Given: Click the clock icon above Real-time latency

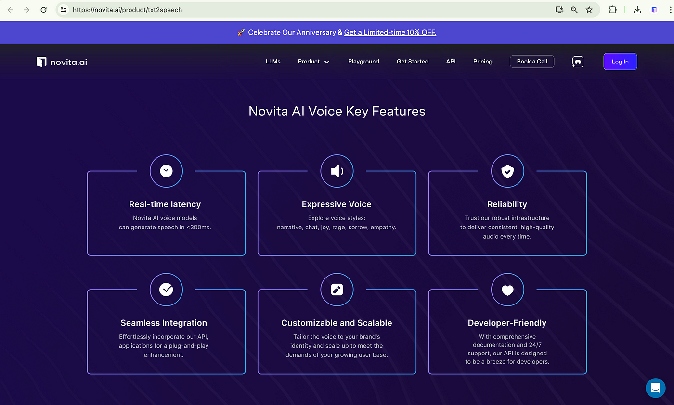Looking at the screenshot, I should click(x=166, y=170).
